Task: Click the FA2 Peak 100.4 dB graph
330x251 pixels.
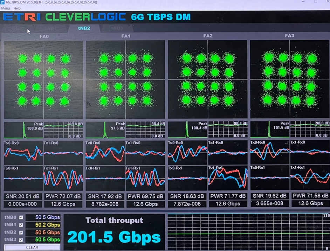Action: pyautogui.click(x=188, y=130)
